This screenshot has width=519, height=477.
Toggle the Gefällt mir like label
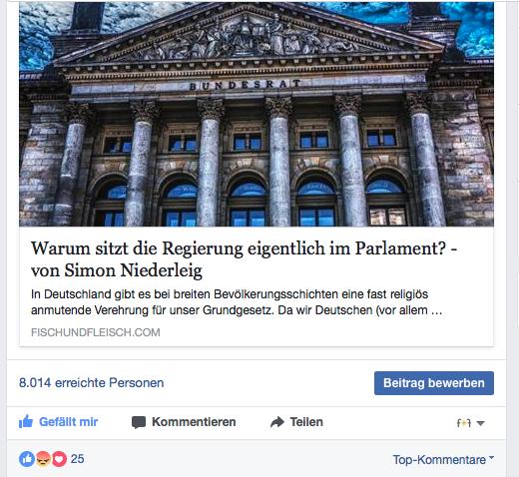[x=68, y=422]
